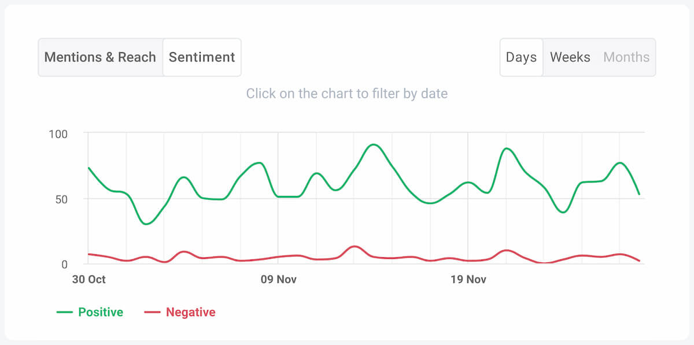Select the Weeks time range
The image size is (694, 345).
coord(570,57)
